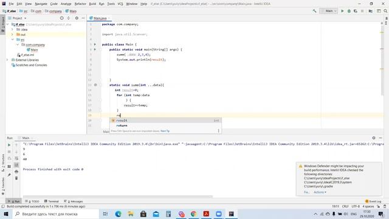Screen dimensions: 389x219
Task: Expand External Libraries
Action: 8,60
